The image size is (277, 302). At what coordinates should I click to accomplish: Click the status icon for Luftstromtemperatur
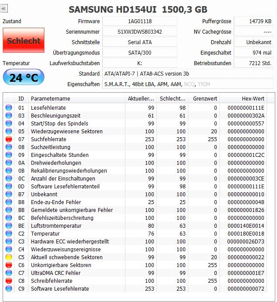(9, 226)
